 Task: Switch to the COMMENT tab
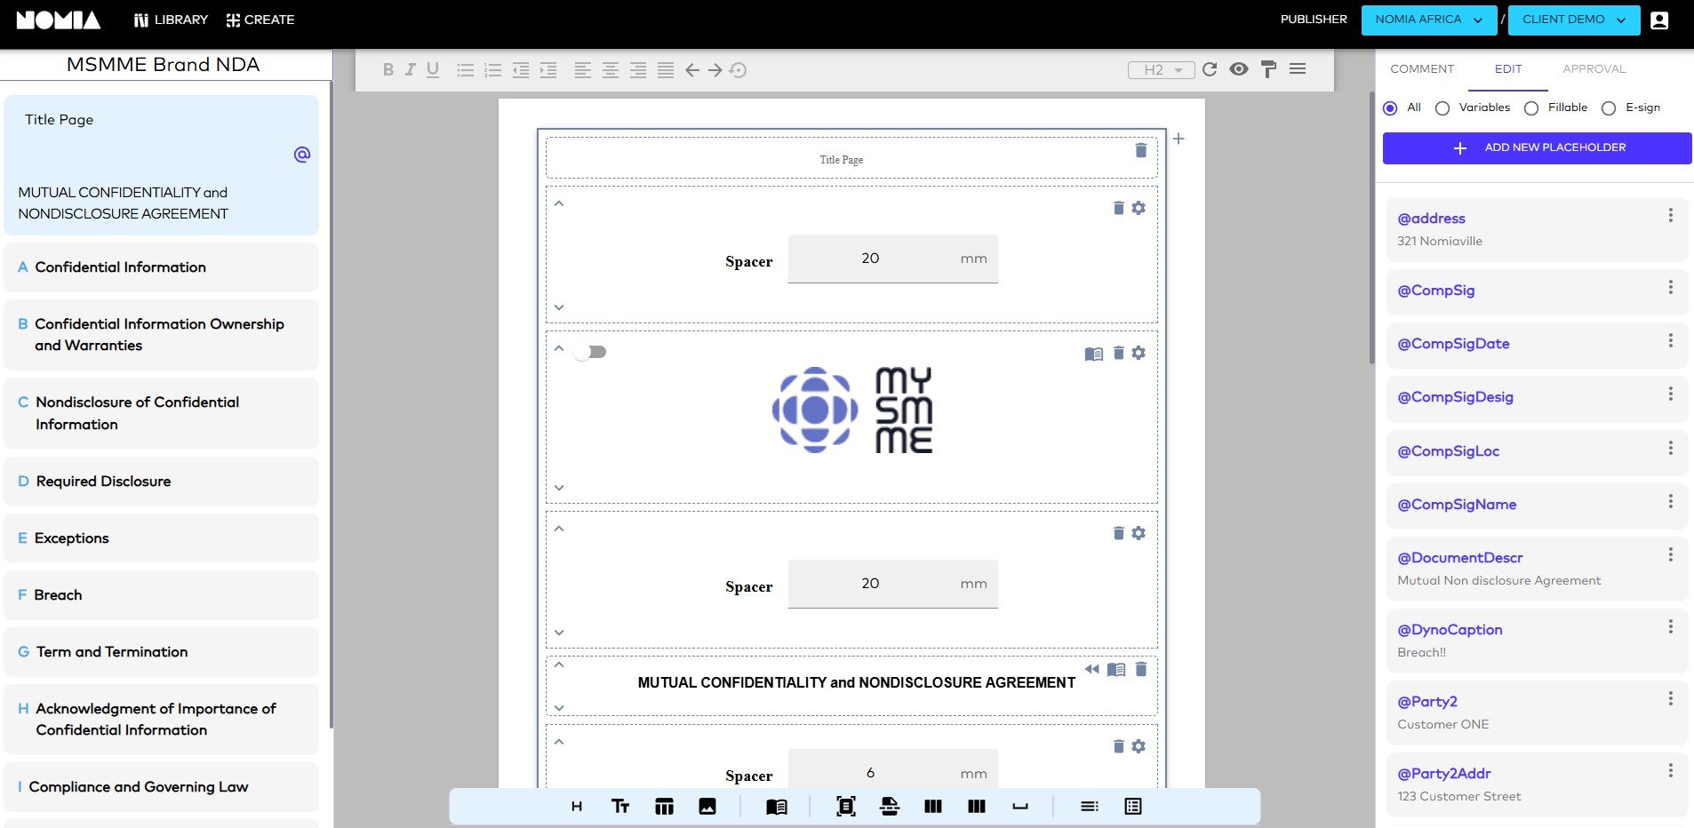1422,69
